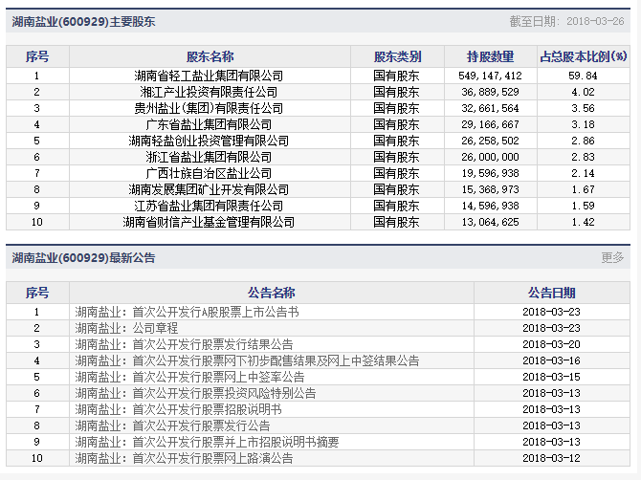The width and height of the screenshot is (641, 480).
Task: Click the 股东类别 column header
Action: 397,56
